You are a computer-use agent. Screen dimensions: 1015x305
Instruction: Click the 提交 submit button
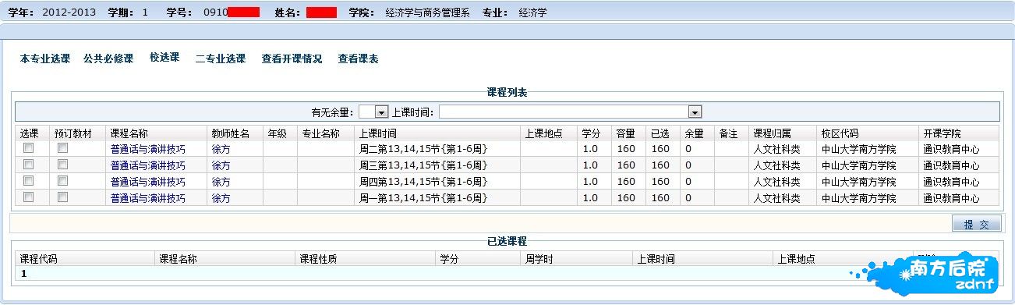(x=977, y=224)
